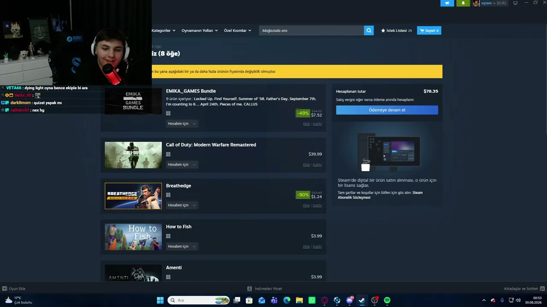Show hidden system tray icons

[x=484, y=300]
